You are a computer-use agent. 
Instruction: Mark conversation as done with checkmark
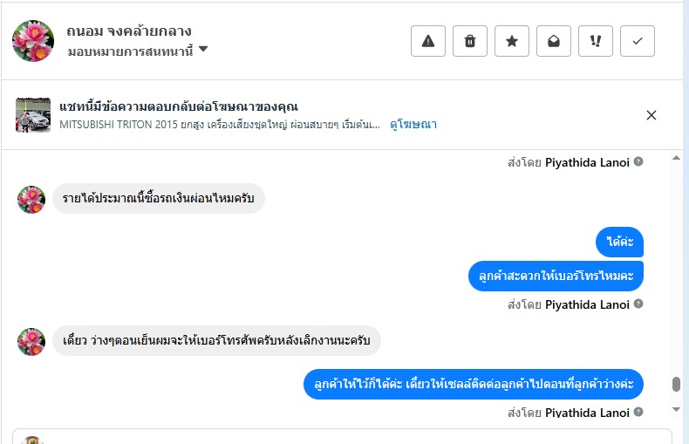tap(638, 41)
